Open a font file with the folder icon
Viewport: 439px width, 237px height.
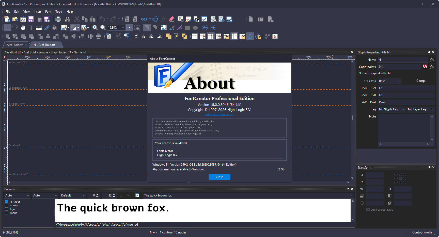coord(15,19)
